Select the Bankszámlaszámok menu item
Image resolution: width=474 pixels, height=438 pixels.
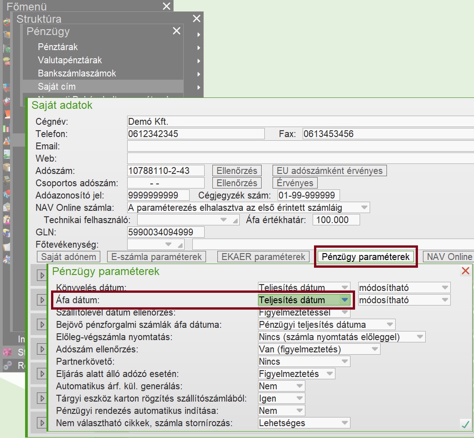pyautogui.click(x=77, y=73)
